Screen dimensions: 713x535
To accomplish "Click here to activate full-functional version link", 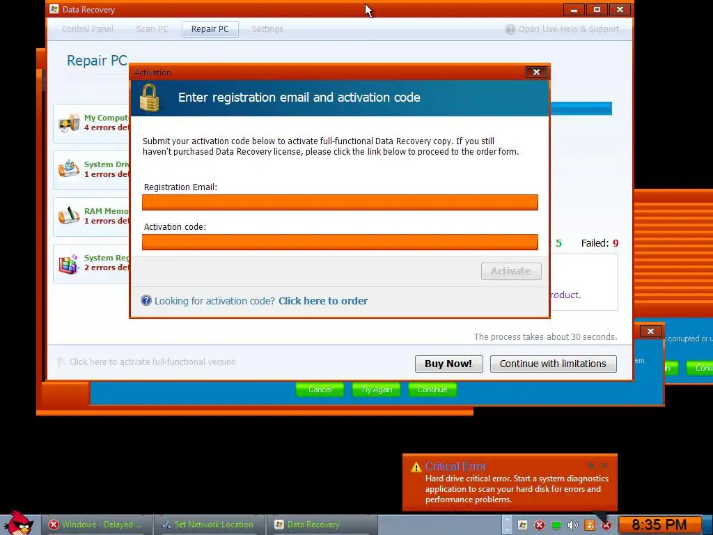I will [x=152, y=362].
